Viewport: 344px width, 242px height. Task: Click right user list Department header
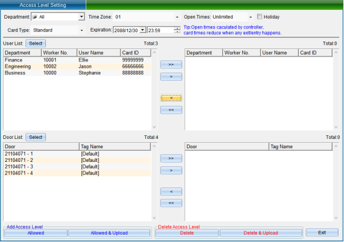(x=204, y=53)
